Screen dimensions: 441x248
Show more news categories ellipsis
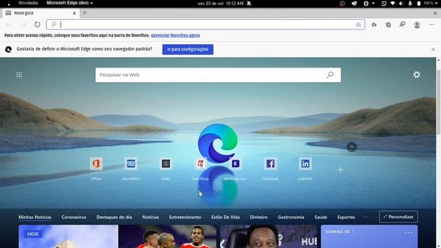pyautogui.click(x=365, y=217)
